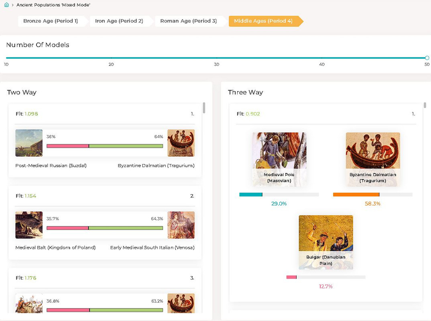This screenshot has height=321, width=431.
Task: Open Medieval Balt (Kingdom of Poland) thumbnail
Action: coord(29,225)
